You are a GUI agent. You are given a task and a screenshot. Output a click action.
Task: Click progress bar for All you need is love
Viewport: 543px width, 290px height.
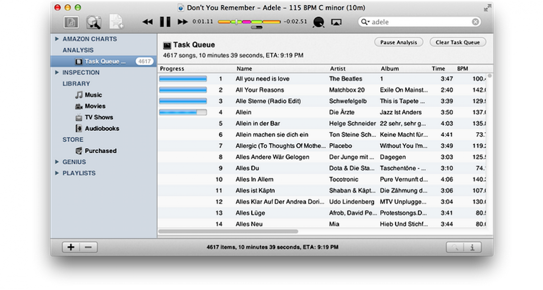tap(183, 79)
